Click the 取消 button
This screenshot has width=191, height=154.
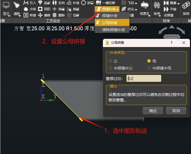[x=176, y=111]
